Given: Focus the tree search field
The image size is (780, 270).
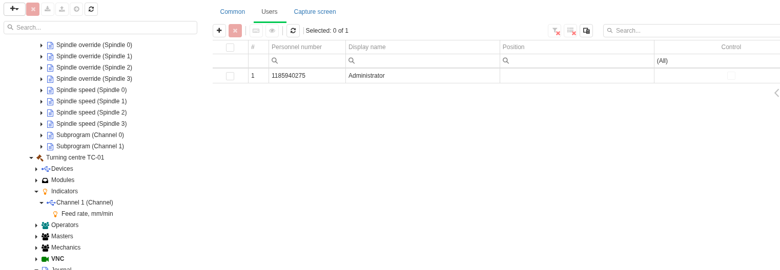Looking at the screenshot, I should [100, 28].
